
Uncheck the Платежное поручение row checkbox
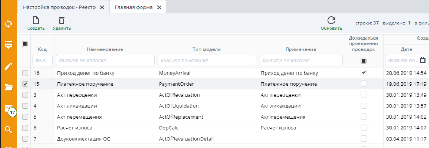click(25, 84)
